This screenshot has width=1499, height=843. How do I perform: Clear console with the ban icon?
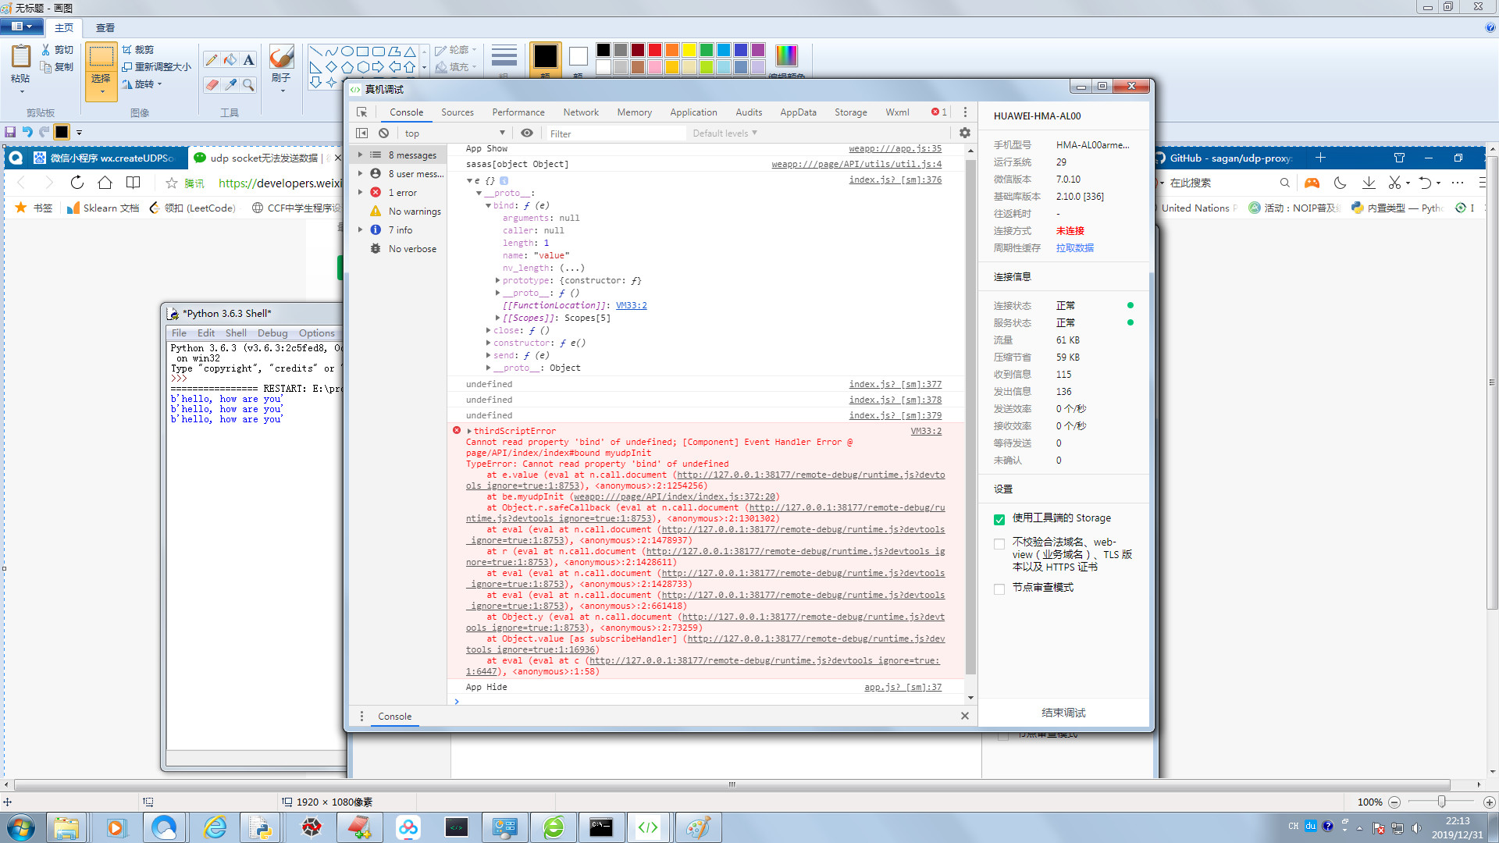pos(383,133)
